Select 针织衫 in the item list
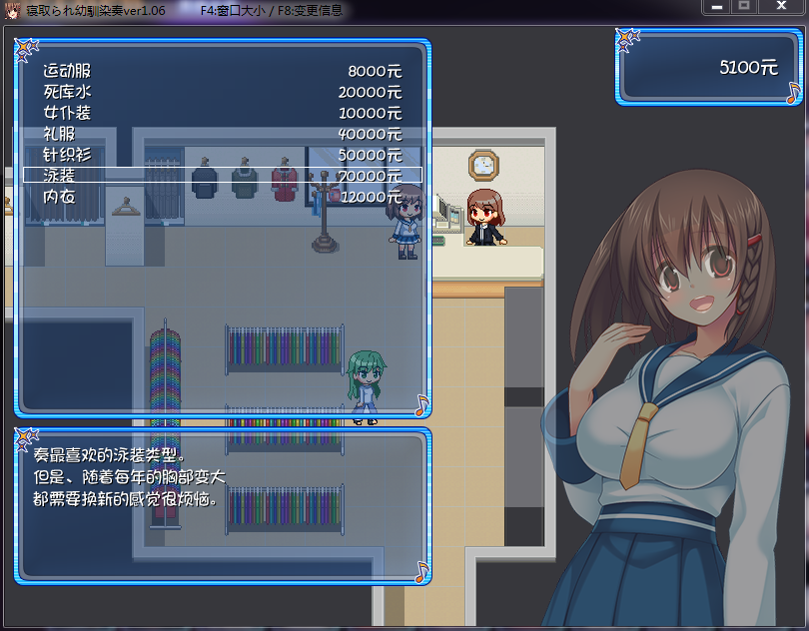809x631 pixels. (x=222, y=155)
